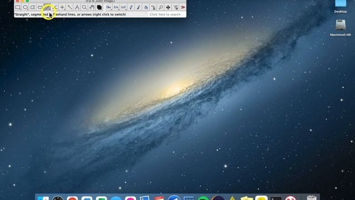Open the More Tools double-arrow menu
The image size is (355, 200).
(x=183, y=7)
